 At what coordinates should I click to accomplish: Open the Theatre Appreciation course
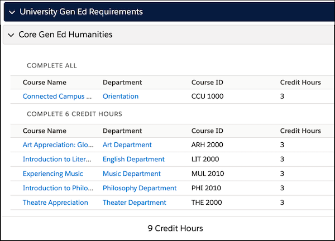55,203
